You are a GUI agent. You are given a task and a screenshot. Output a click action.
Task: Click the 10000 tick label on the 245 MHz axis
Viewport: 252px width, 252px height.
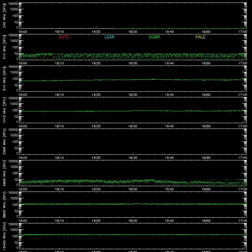[13, 4]
